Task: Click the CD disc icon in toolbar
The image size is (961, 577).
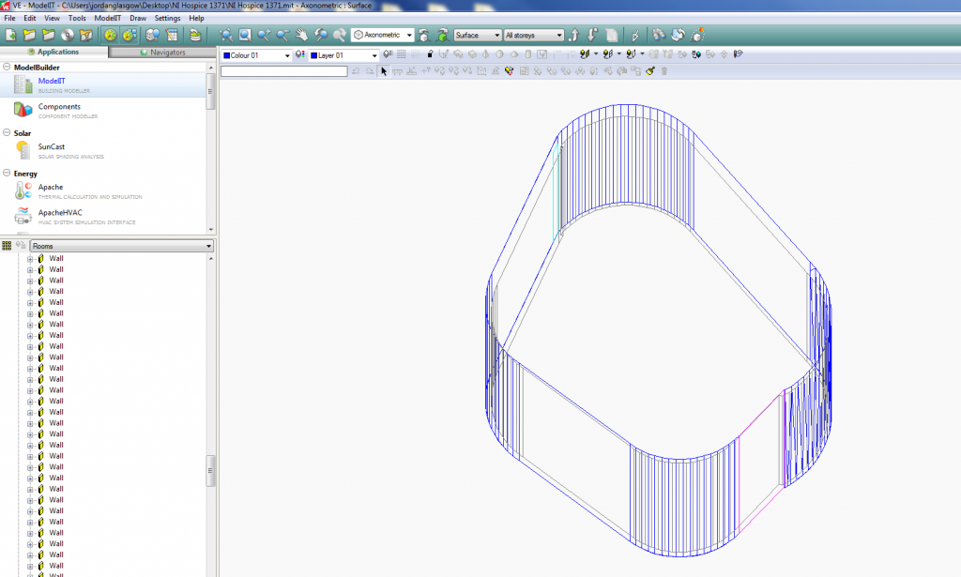Action: (68, 35)
